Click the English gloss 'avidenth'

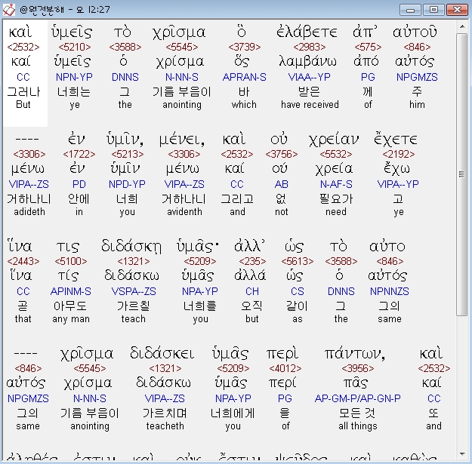click(x=184, y=212)
